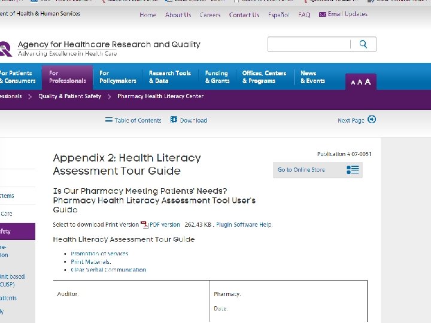This screenshot has height=323, width=431.
Task: Go to Next Page link text
Action: (351, 120)
